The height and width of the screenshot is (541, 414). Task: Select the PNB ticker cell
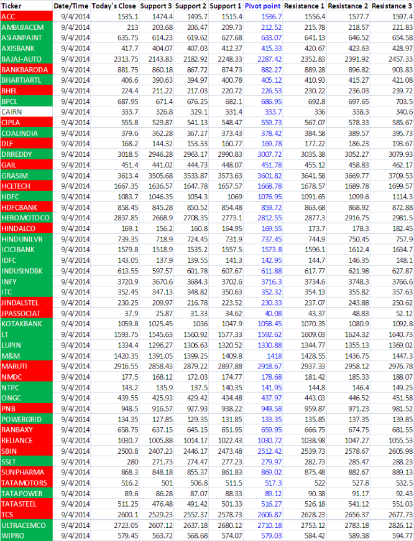click(x=27, y=408)
